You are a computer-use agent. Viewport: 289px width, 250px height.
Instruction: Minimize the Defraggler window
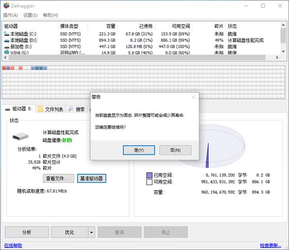[246, 6]
